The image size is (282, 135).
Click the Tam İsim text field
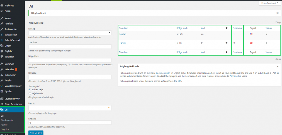(70, 47)
